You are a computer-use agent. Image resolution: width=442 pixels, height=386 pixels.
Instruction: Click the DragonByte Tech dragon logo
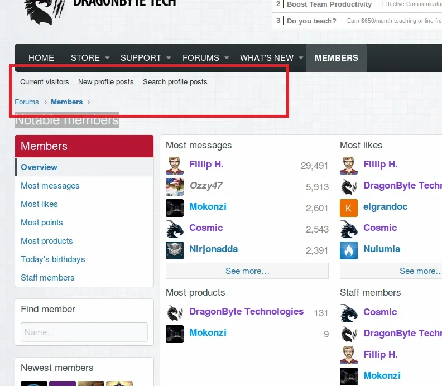(x=45, y=12)
